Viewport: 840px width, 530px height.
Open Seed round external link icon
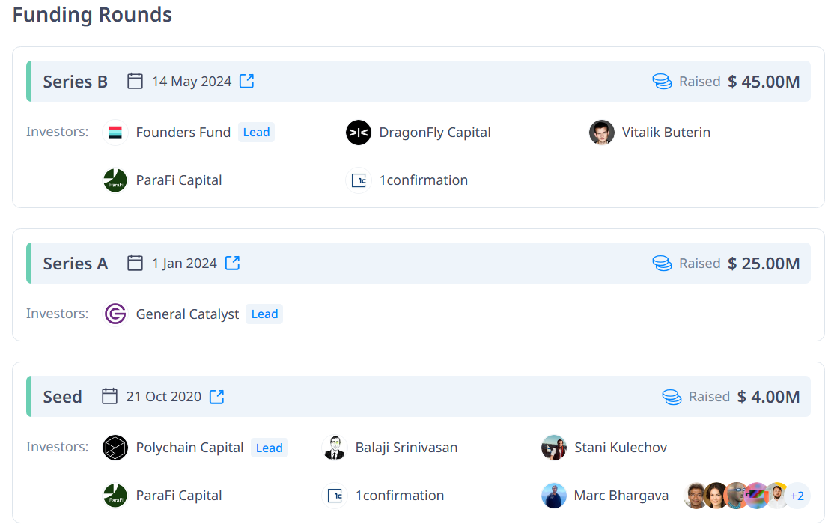pyautogui.click(x=216, y=396)
